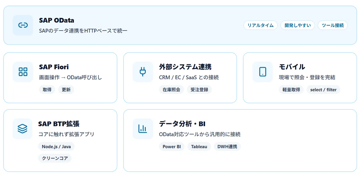Click the plug icon for external system integration
The height and width of the screenshot is (174, 360).
click(x=143, y=72)
